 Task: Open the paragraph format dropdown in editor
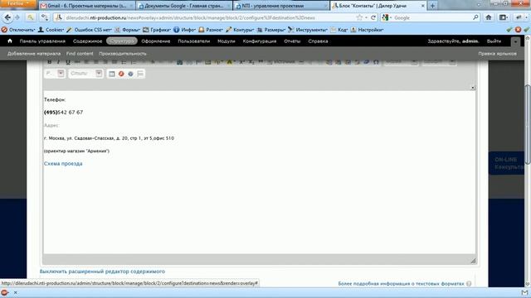click(55, 74)
